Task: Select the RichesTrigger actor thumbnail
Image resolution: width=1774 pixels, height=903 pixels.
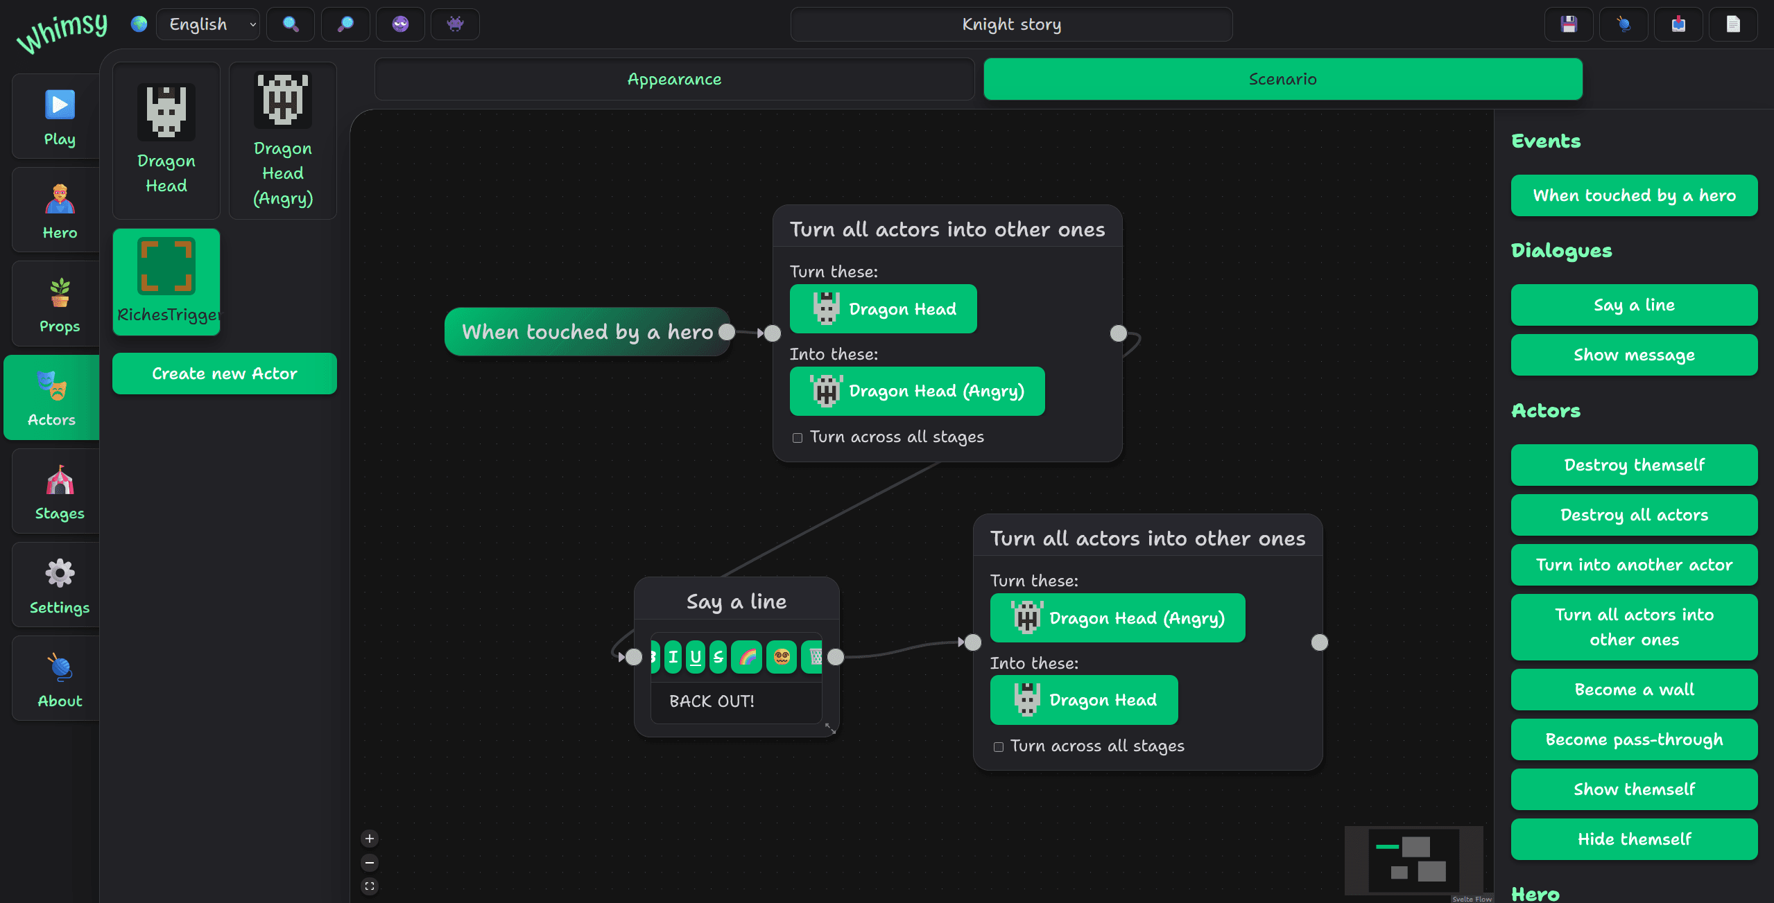Action: click(x=166, y=281)
